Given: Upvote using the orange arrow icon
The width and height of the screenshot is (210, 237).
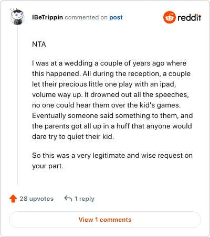Looking at the screenshot, I should point(13,199).
